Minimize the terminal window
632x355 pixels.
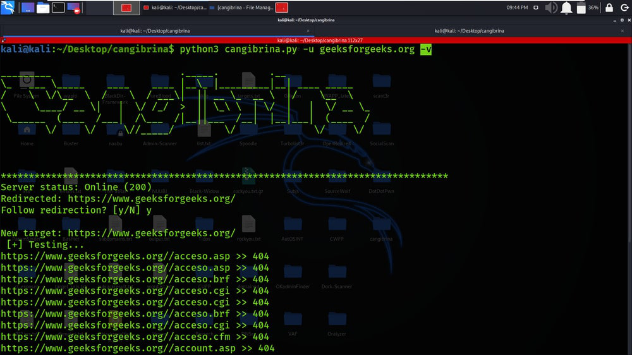615,20
